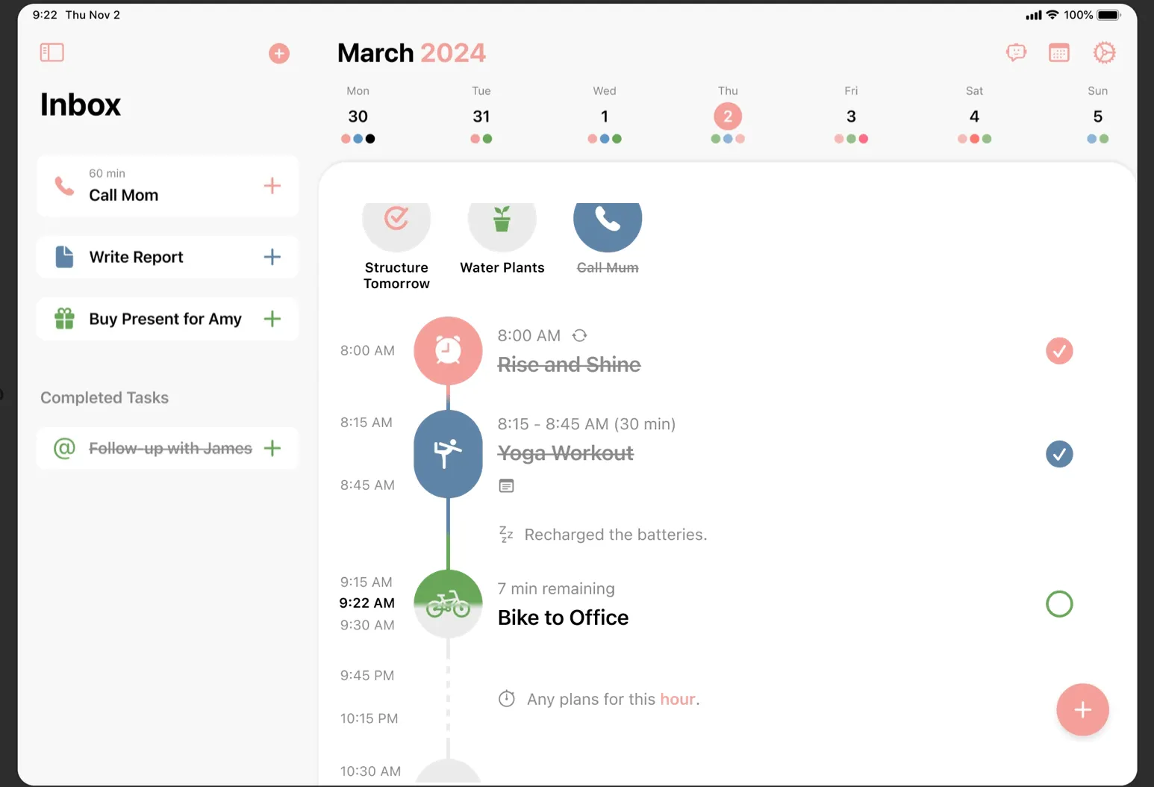
Task: Open the Bike to Office task title
Action: pos(564,618)
